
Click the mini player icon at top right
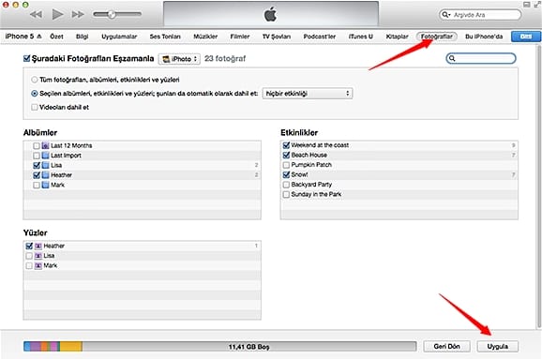tap(526, 5)
